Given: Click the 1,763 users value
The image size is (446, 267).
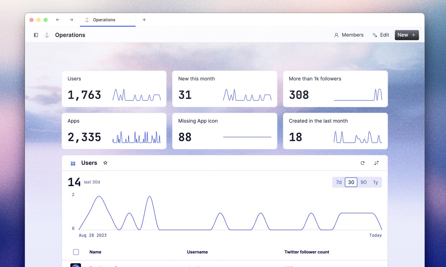Looking at the screenshot, I should [84, 95].
